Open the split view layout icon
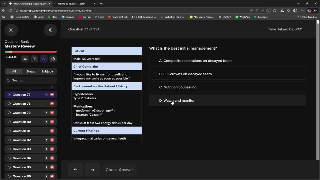 34,59
